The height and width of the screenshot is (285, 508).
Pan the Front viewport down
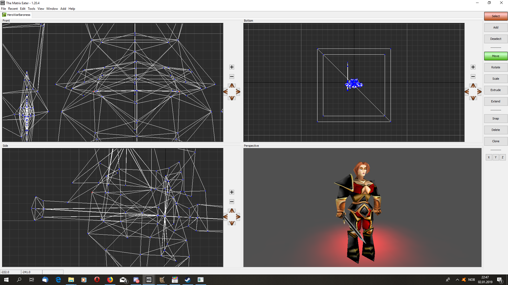click(x=232, y=98)
